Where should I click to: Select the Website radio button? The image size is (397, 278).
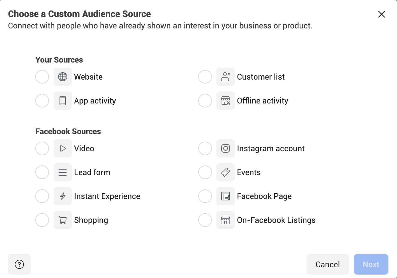tap(42, 77)
